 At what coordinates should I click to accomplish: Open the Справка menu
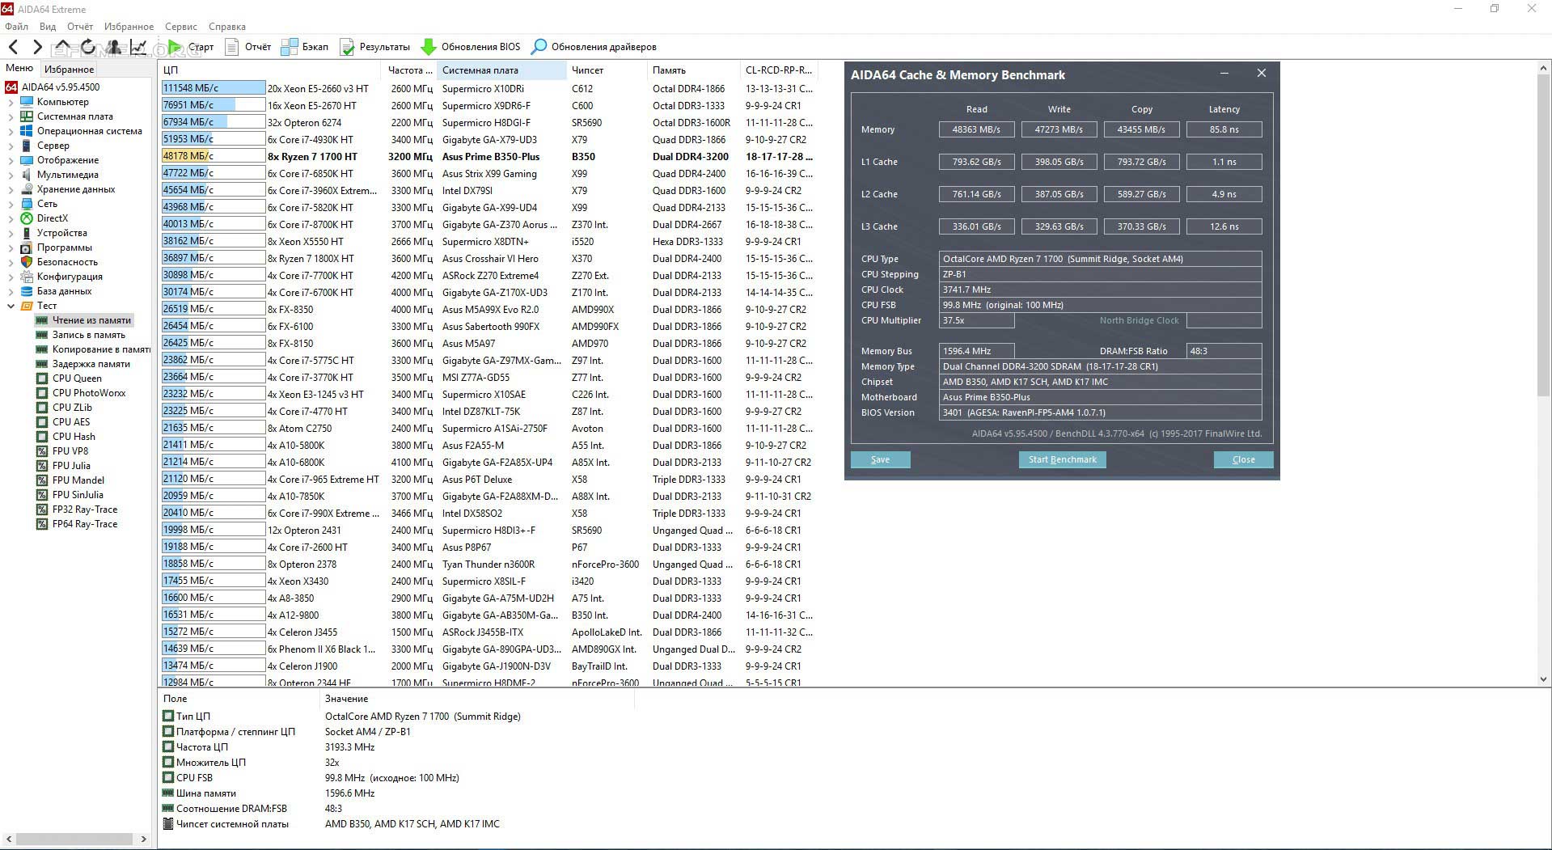[x=227, y=27]
